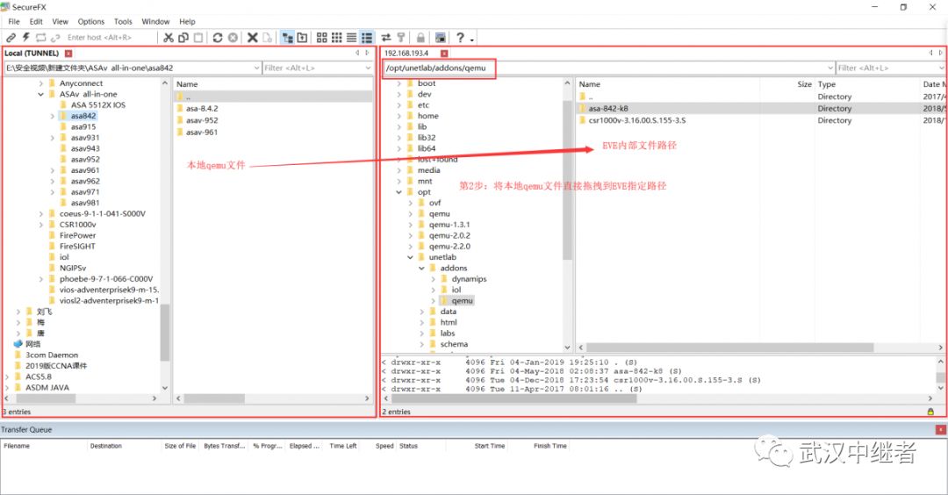
Task: Click the Copy toolbar icon
Action: (183, 38)
